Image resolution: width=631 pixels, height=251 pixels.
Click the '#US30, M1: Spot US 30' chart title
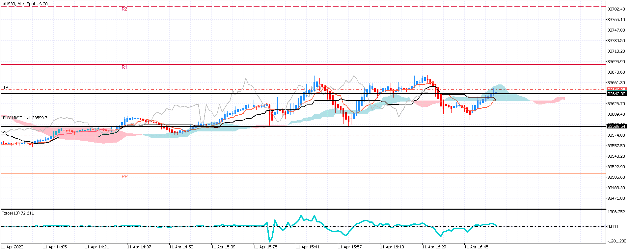tap(25, 4)
